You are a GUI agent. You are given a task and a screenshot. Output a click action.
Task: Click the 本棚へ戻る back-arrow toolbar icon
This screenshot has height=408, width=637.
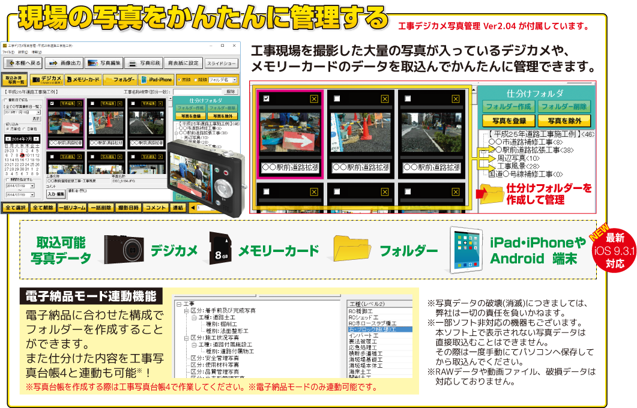(11, 64)
